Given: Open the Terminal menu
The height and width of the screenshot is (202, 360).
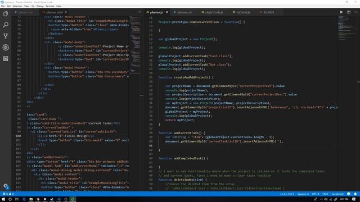Looking at the screenshot, I should [x=50, y=6].
